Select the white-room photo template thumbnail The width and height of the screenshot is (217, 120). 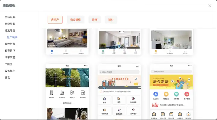point(171,40)
